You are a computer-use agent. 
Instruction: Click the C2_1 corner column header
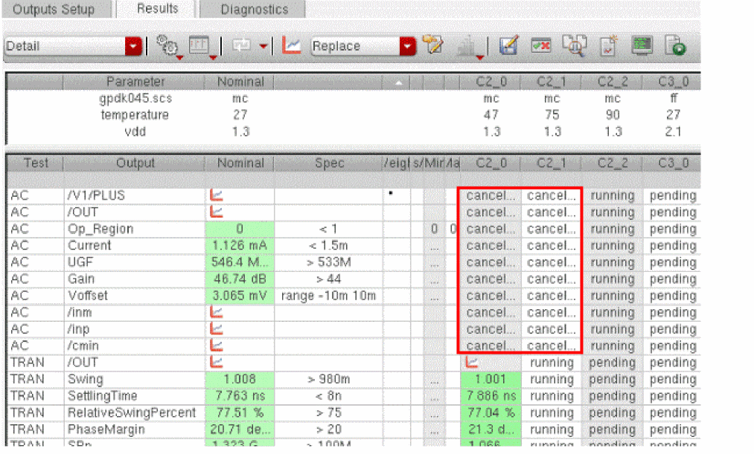point(552,163)
